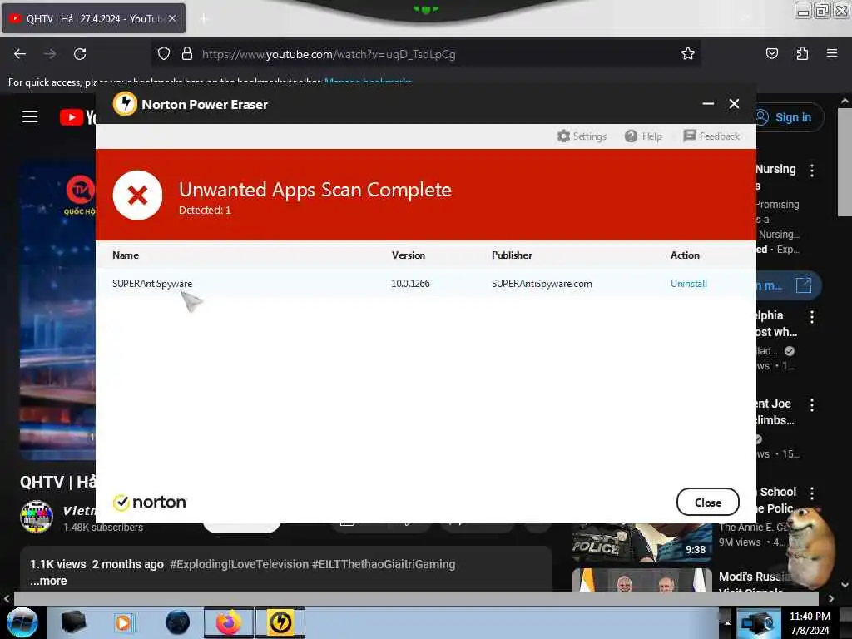Viewport: 852px width, 639px height.
Task: Click the site security padlock icon
Action: click(x=187, y=54)
